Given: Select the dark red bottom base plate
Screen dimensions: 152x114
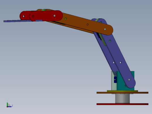Looking at the screenshot, I should pos(122,104).
